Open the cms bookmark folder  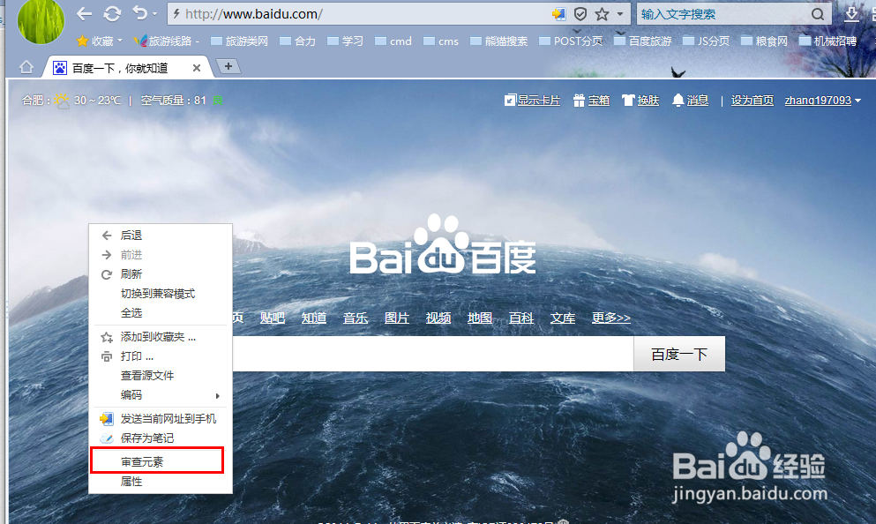441,41
